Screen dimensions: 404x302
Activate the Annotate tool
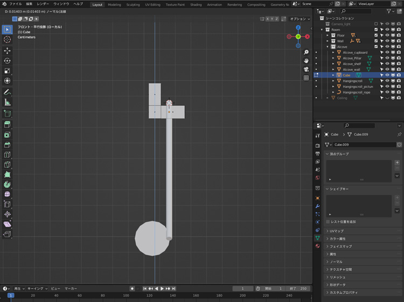(7, 92)
